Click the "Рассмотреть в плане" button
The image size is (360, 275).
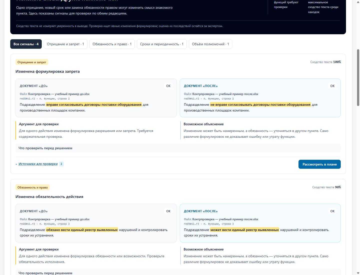point(319,164)
